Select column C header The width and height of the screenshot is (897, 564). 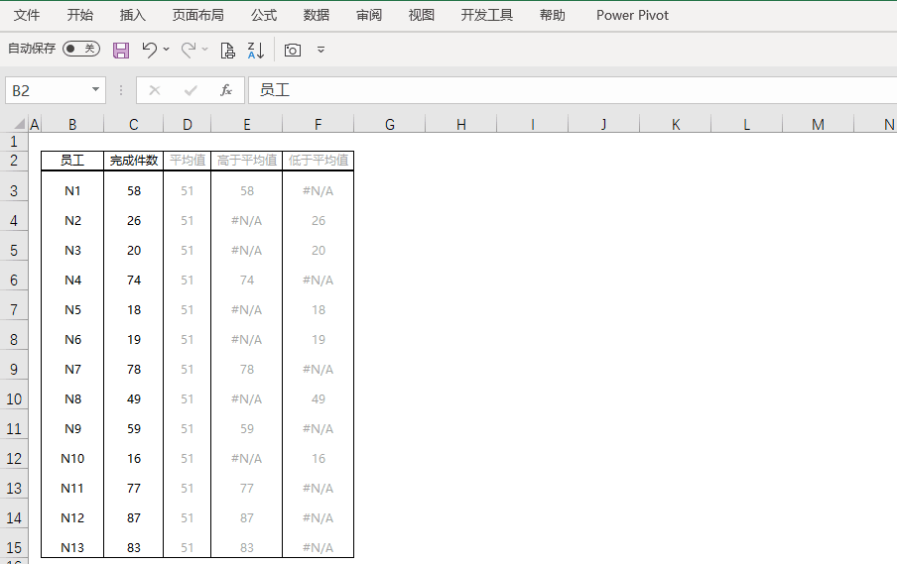pyautogui.click(x=133, y=124)
